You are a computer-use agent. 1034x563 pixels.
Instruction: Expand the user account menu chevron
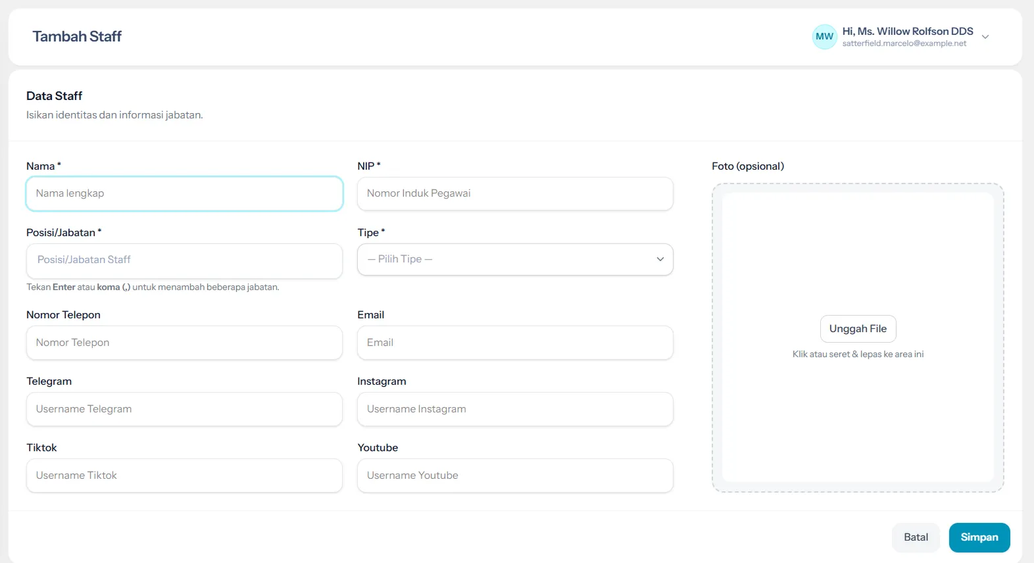coord(985,37)
